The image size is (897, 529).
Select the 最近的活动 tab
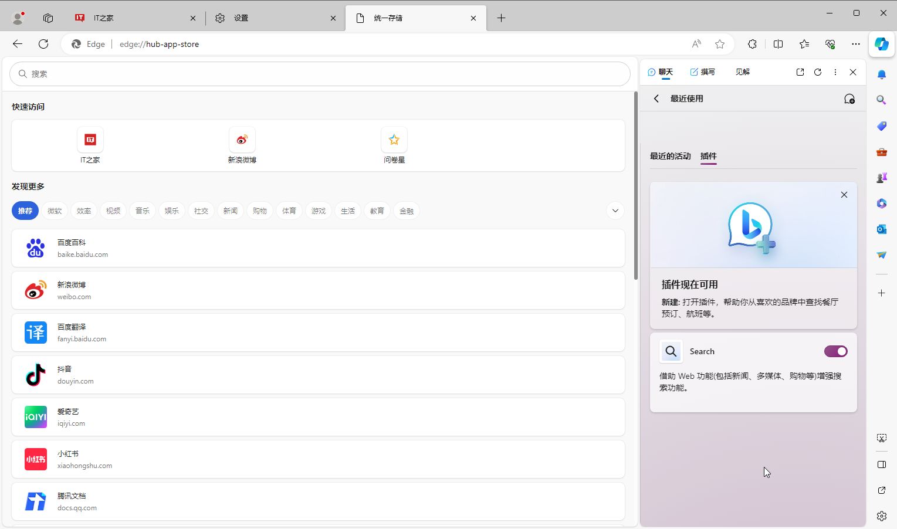tap(670, 156)
